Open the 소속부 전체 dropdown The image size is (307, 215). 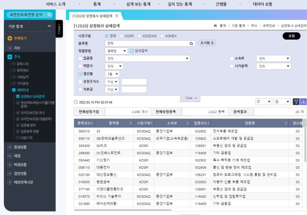274,59
